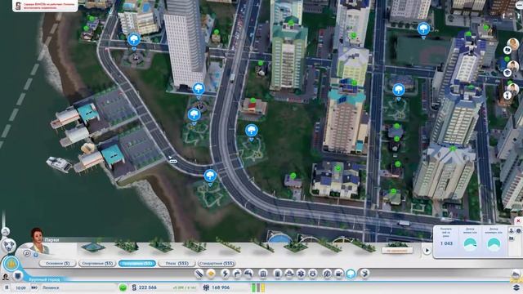Click the green happiness face in status bar
Viewport: 523px width, 294px height.
pos(123,287)
